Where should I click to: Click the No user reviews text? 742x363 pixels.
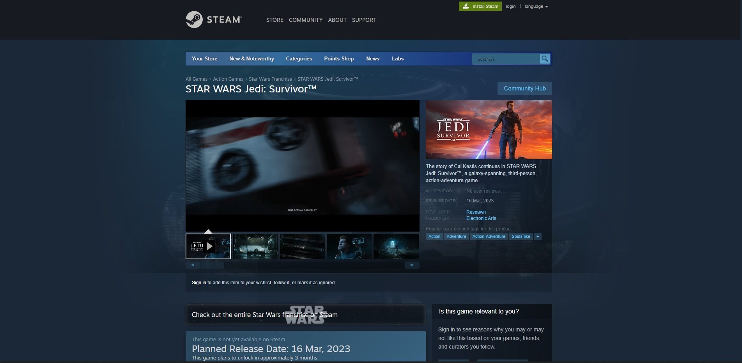click(x=483, y=191)
